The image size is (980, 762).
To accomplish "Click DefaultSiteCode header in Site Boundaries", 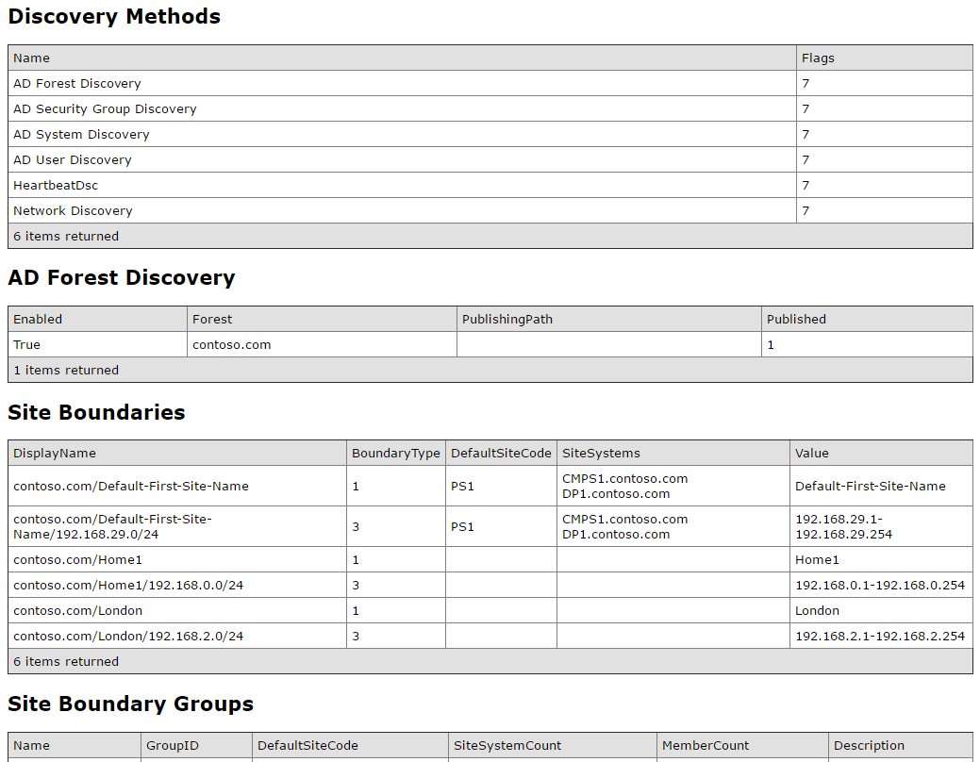I will click(x=501, y=454).
